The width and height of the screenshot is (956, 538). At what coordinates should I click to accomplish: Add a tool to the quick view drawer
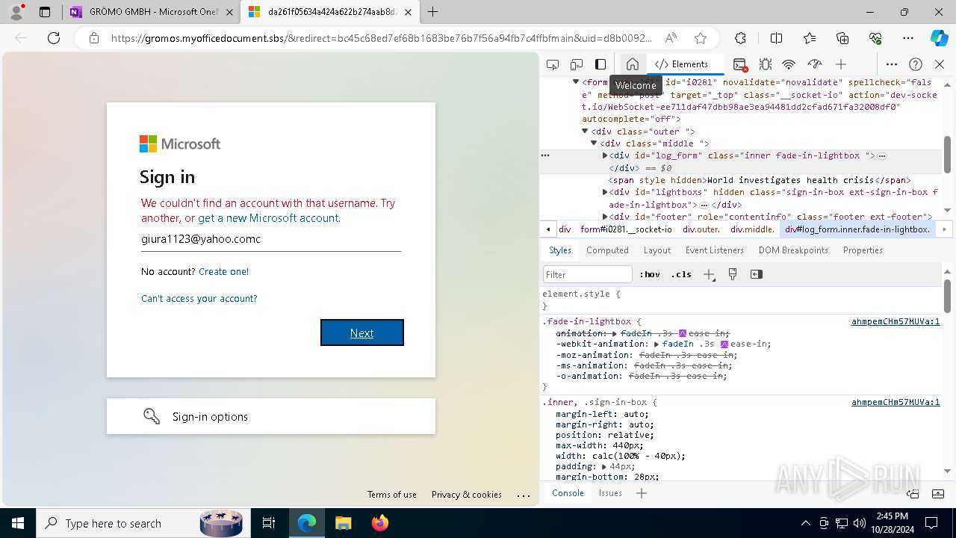pos(641,493)
